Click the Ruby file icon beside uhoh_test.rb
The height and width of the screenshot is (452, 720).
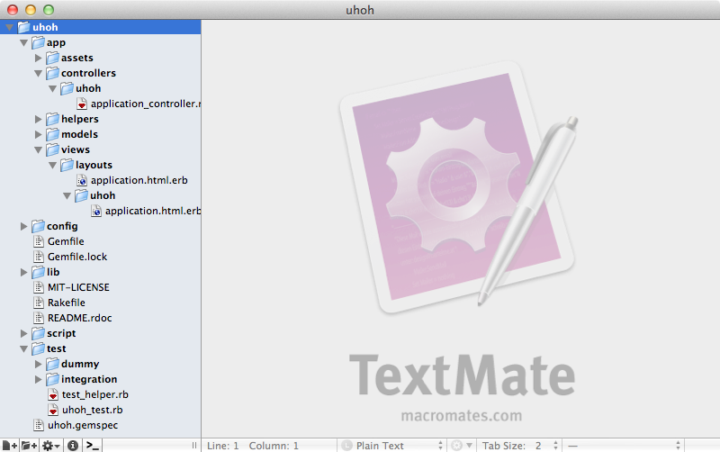pyautogui.click(x=53, y=410)
